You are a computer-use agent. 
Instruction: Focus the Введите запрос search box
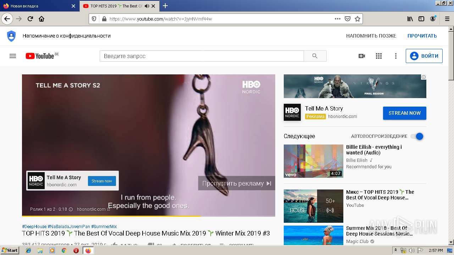pyautogui.click(x=202, y=56)
